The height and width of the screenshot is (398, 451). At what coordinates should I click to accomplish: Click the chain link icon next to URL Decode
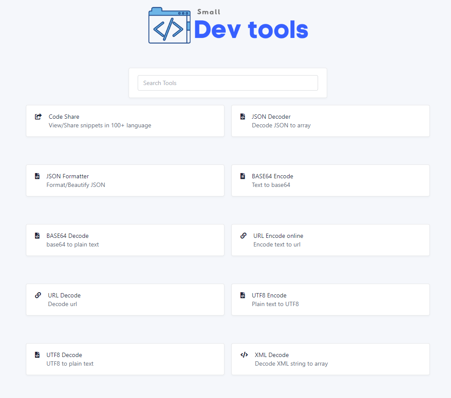pos(38,295)
